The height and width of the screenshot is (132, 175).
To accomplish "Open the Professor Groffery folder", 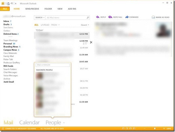I will (x=12, y=63).
